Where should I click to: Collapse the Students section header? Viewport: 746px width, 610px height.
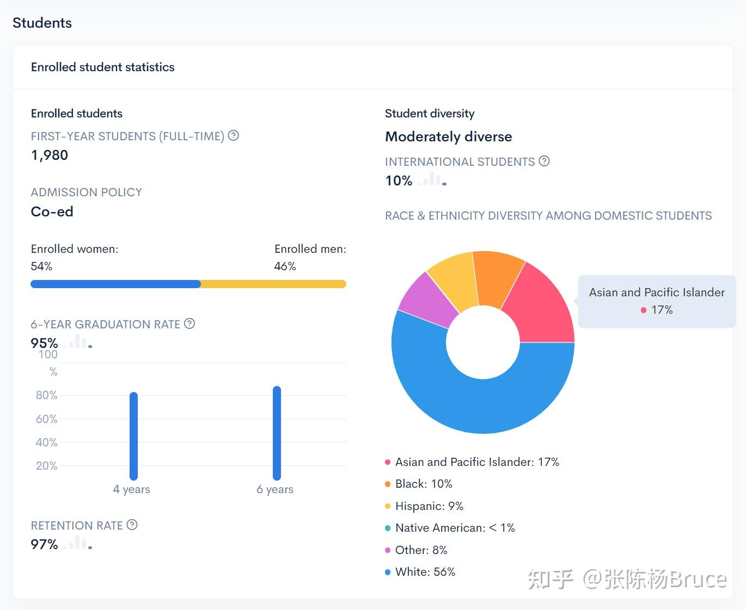[x=42, y=23]
